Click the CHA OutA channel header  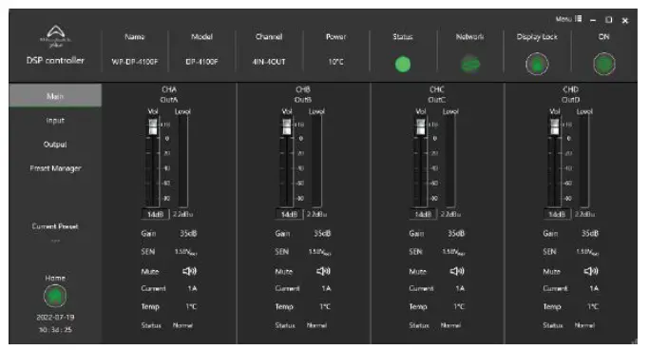tap(169, 94)
